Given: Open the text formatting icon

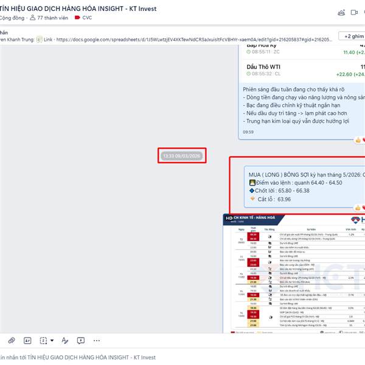Looking at the screenshot, I should 64,341.
